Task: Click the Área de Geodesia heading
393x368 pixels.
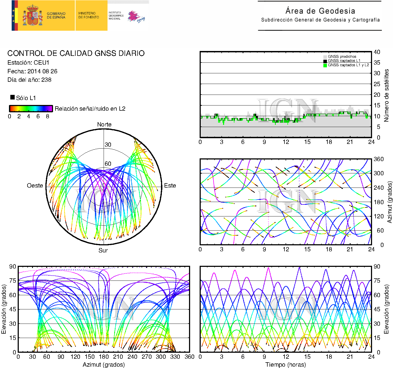Action: tap(320, 11)
